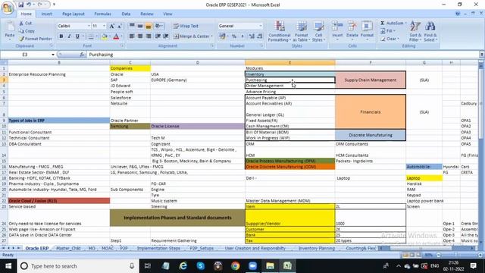Select the yellow Companies header cell
The image size is (485, 273).
coord(130,68)
